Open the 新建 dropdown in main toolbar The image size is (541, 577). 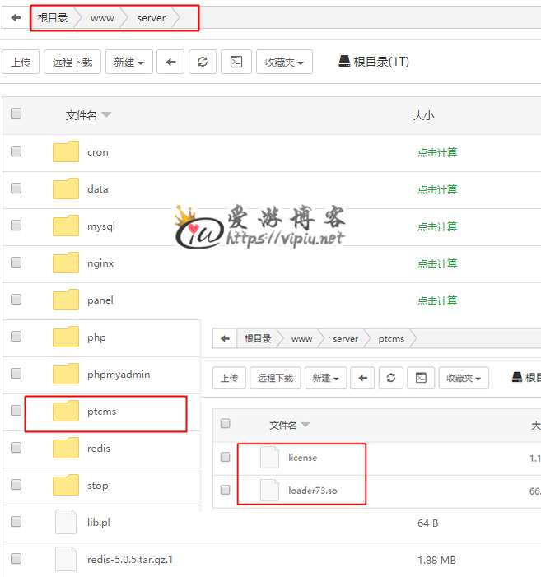click(x=128, y=62)
